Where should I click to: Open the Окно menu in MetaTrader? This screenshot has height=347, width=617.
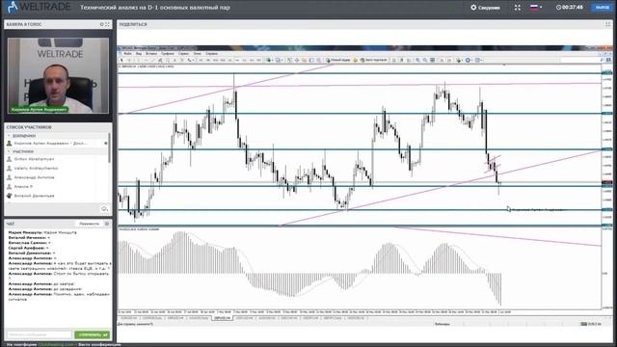(197, 54)
